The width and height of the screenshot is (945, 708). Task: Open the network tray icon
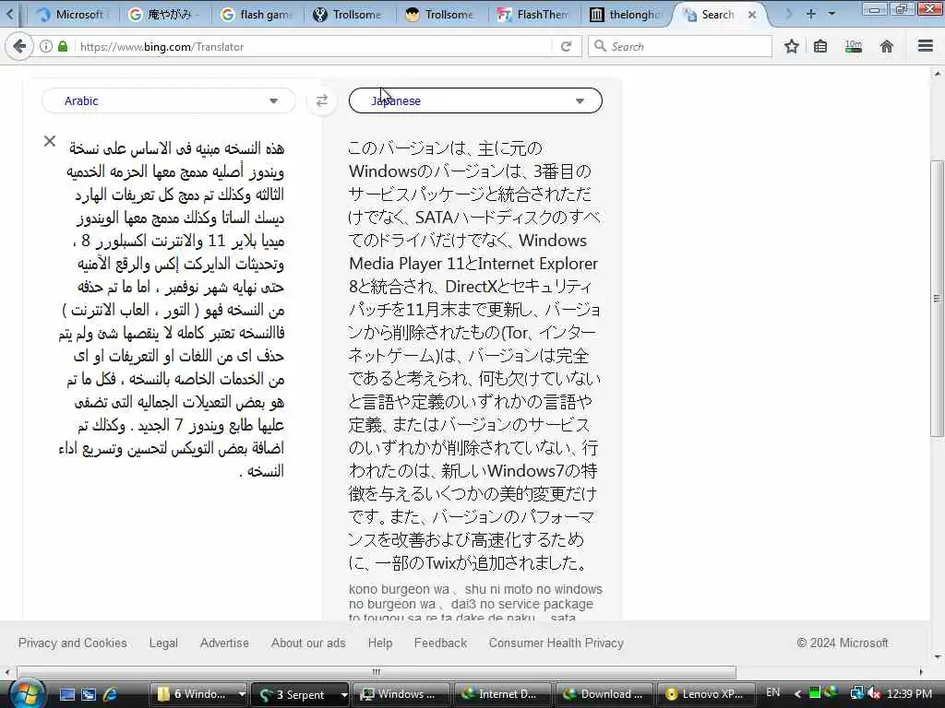tap(856, 693)
